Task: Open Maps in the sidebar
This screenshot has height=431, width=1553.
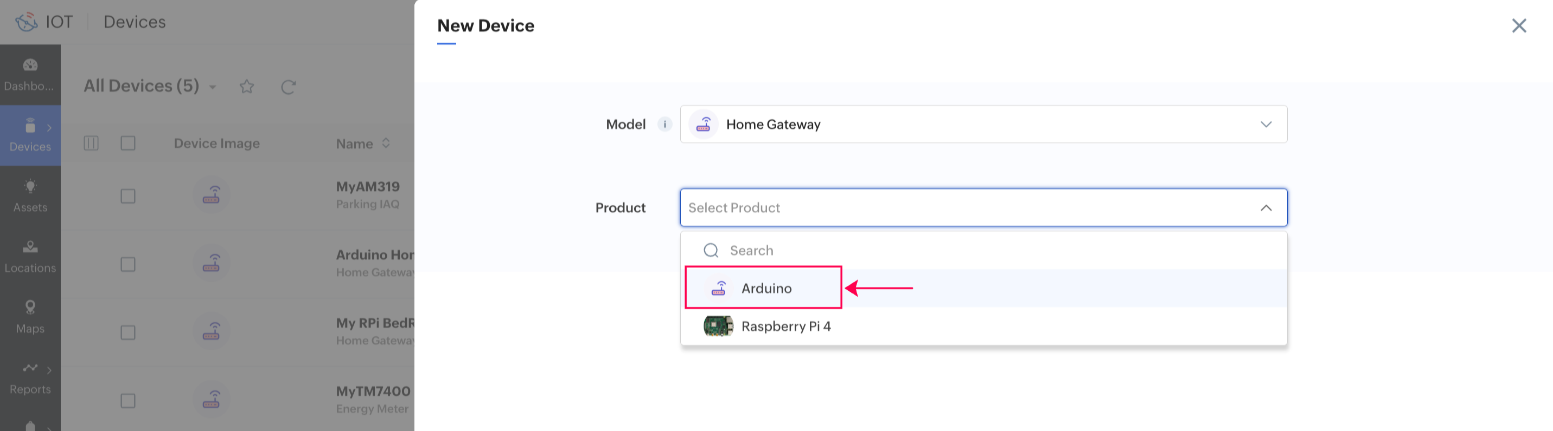Action: tap(30, 317)
